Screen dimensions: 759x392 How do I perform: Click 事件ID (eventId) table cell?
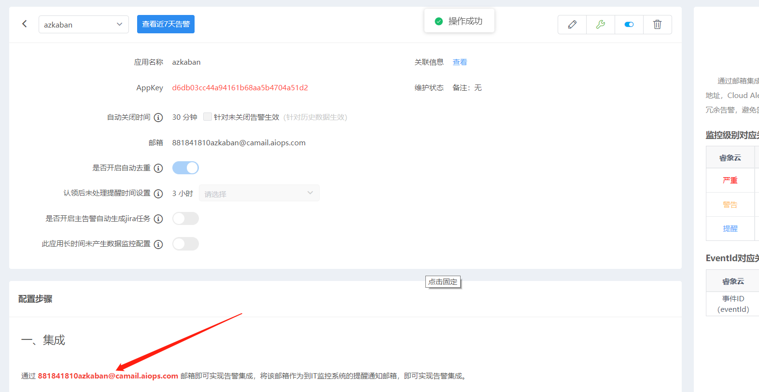733,304
